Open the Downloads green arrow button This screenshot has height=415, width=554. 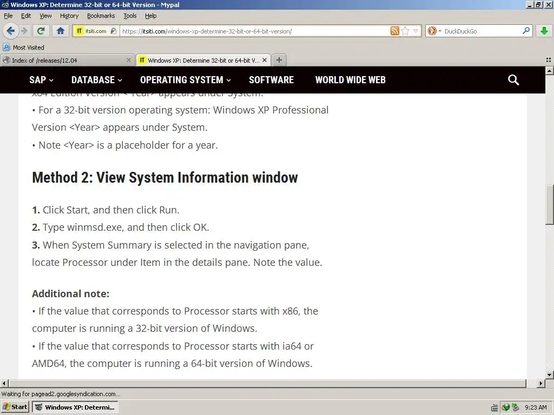544,31
